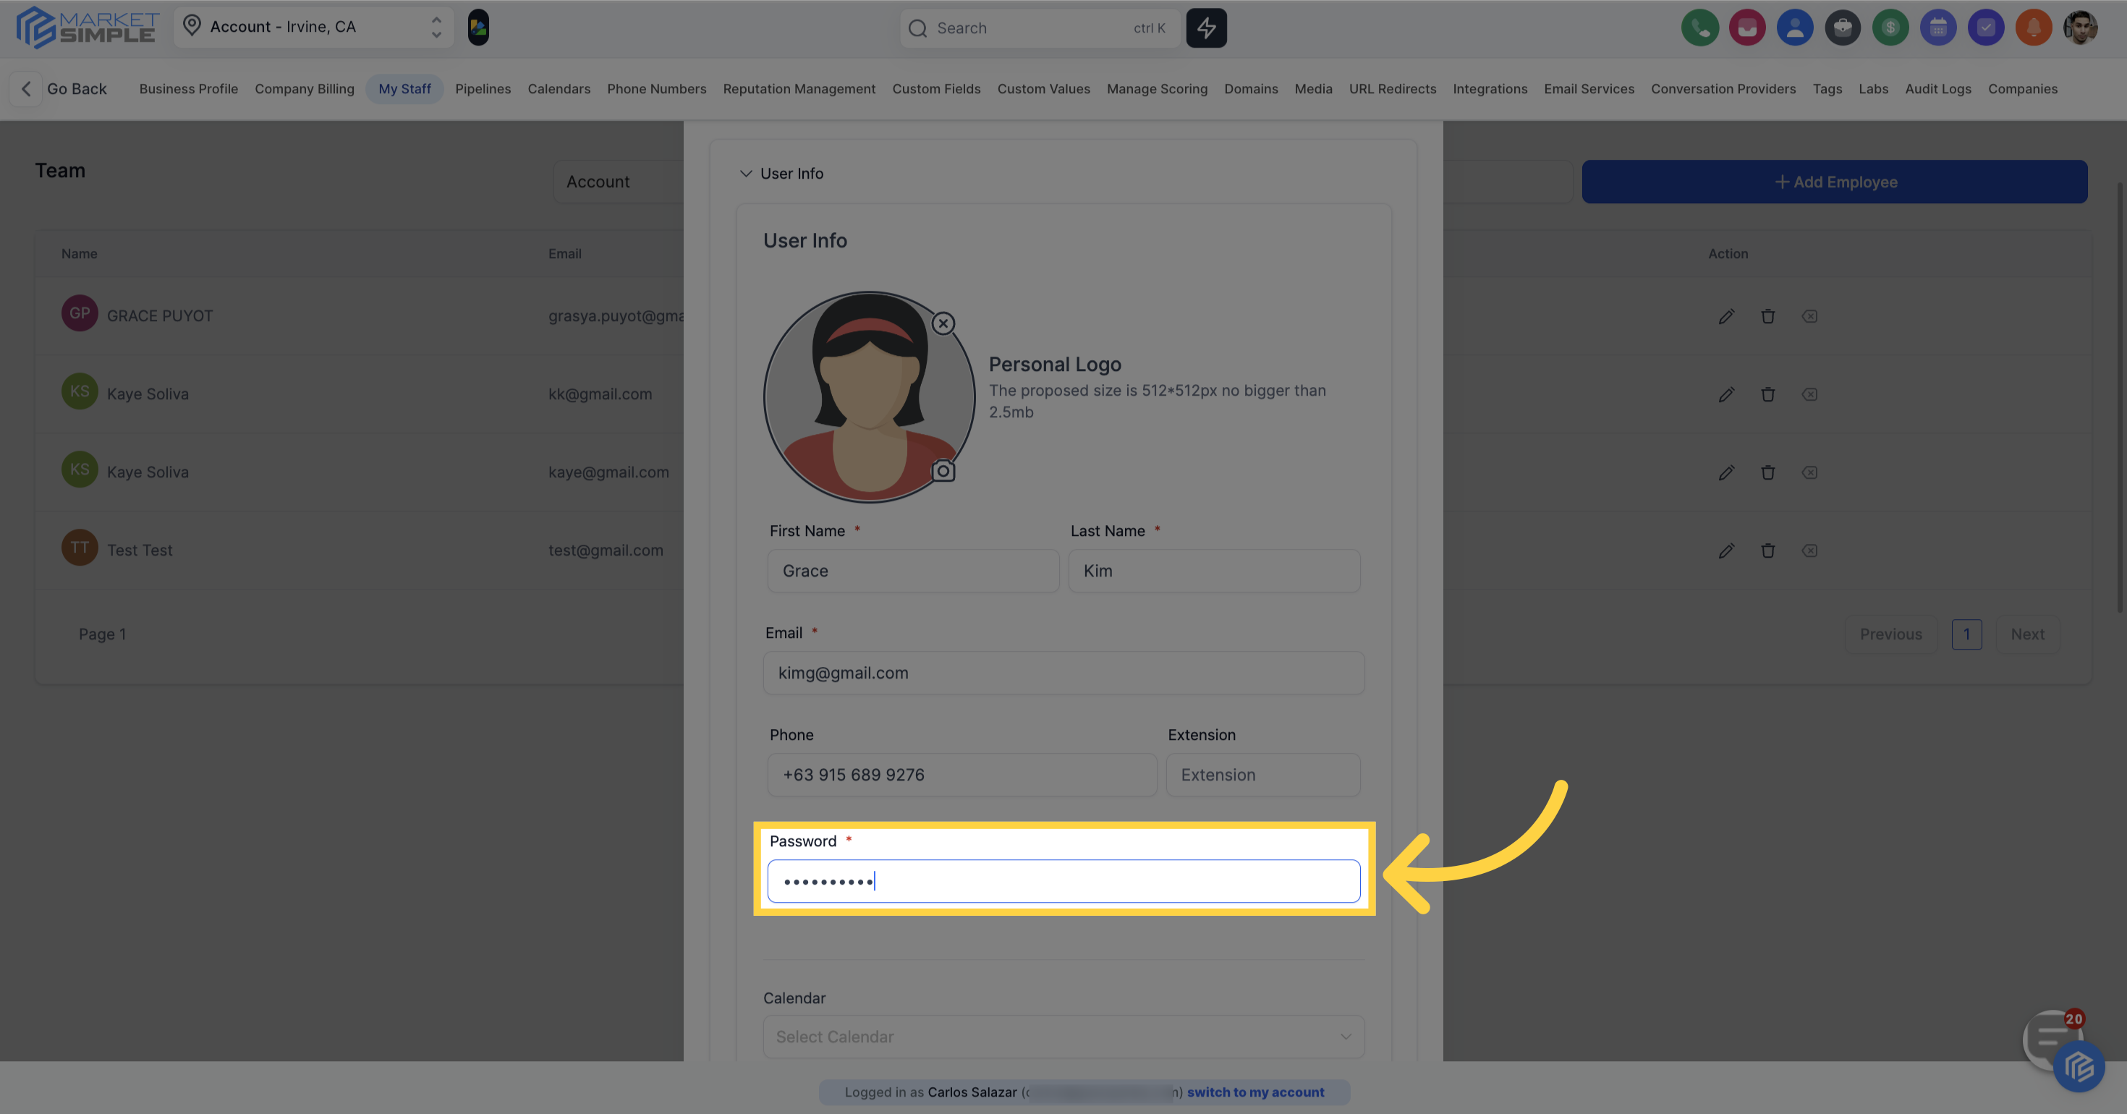Viewport: 2127px width, 1114px height.
Task: Open the conversations inbox icon
Action: [x=1747, y=27]
